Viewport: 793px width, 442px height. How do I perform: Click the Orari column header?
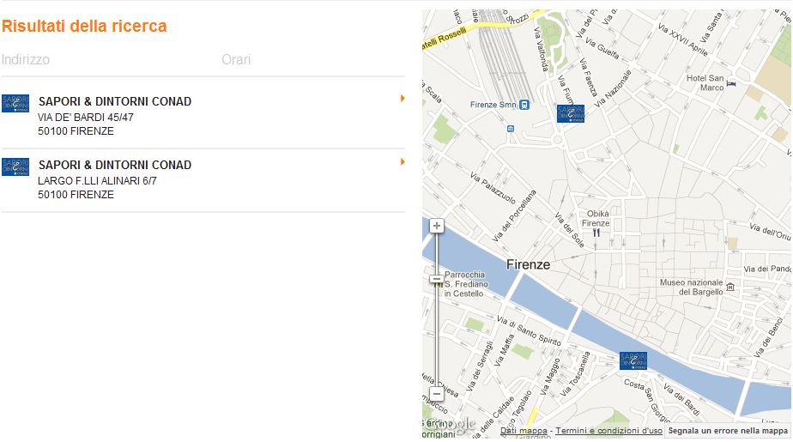(236, 60)
